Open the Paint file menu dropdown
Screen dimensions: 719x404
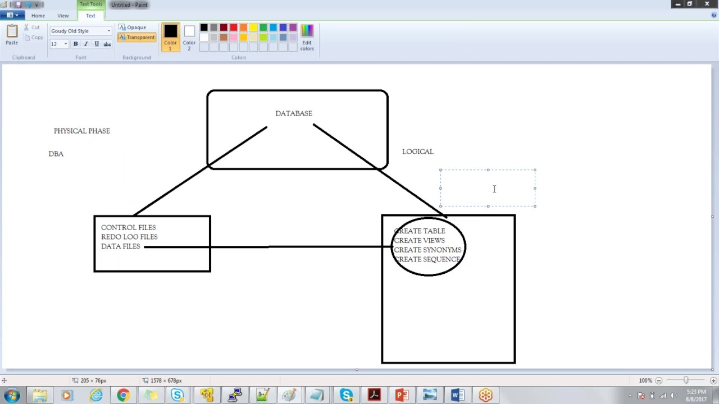click(x=12, y=15)
